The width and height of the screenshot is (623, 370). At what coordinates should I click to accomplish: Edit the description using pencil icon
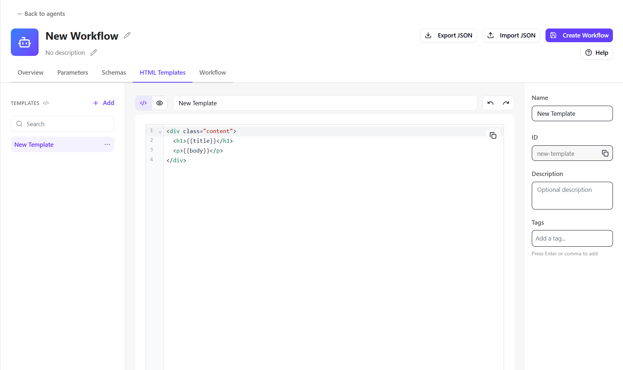(94, 53)
